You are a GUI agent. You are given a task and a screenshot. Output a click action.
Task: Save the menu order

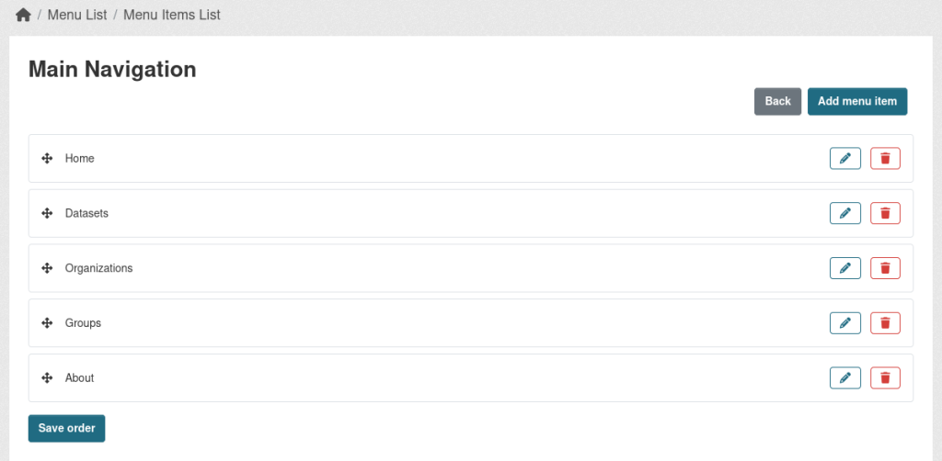66,428
